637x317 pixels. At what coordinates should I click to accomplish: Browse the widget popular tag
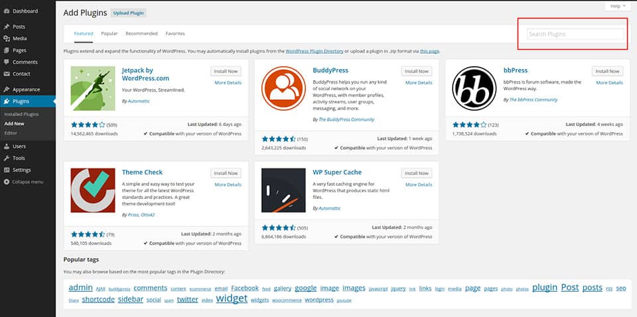coord(232,298)
